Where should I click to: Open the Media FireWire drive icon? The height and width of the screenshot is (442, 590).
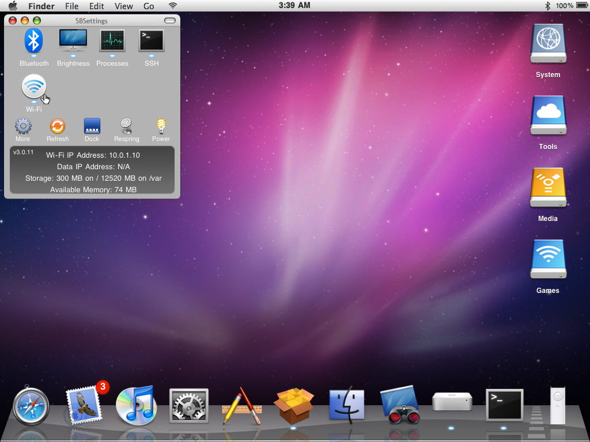549,187
